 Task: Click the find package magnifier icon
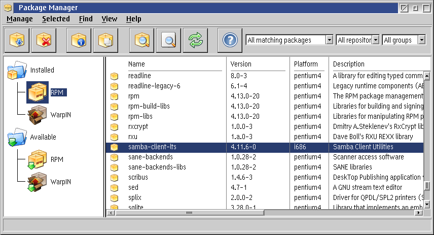click(142, 40)
